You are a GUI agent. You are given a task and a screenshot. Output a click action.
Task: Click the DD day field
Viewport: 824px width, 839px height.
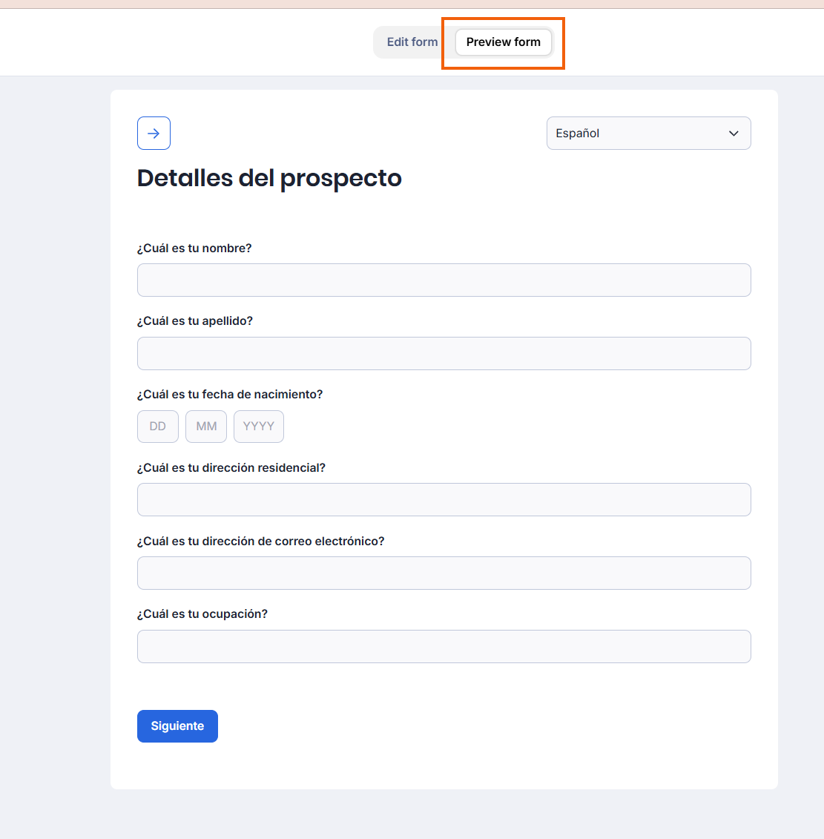point(158,427)
